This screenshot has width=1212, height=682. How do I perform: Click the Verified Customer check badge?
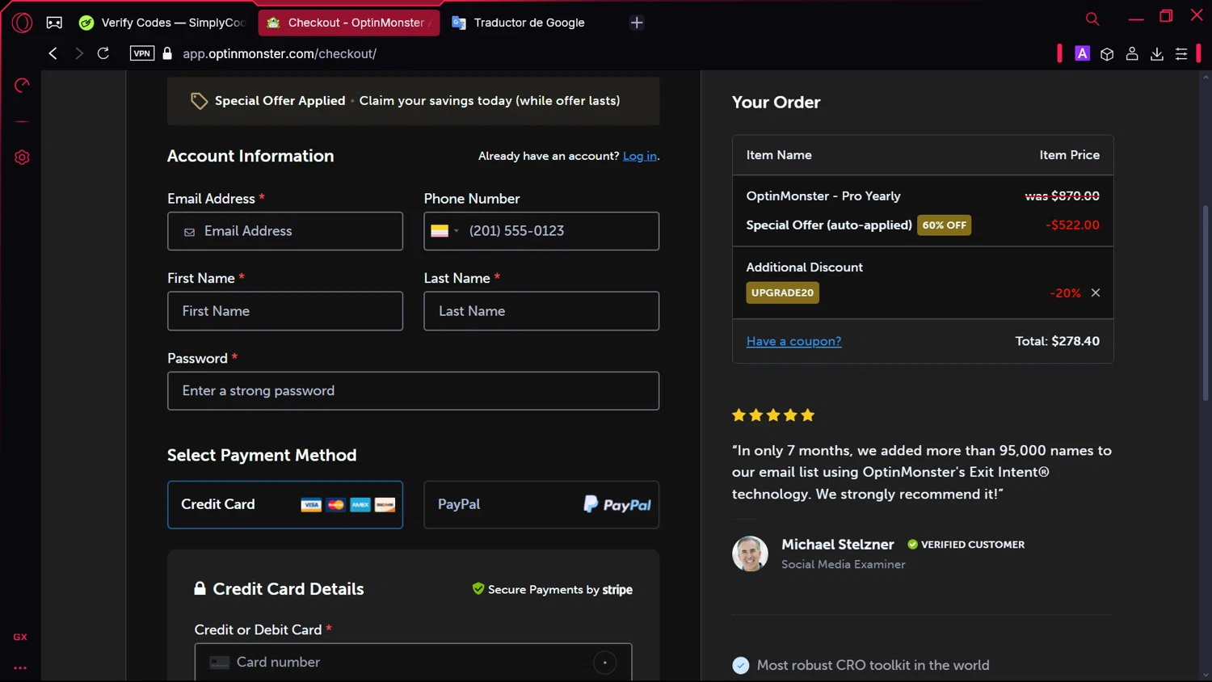912,545
